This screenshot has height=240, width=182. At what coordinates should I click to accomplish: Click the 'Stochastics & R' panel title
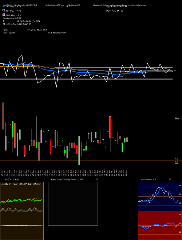pos(149,180)
